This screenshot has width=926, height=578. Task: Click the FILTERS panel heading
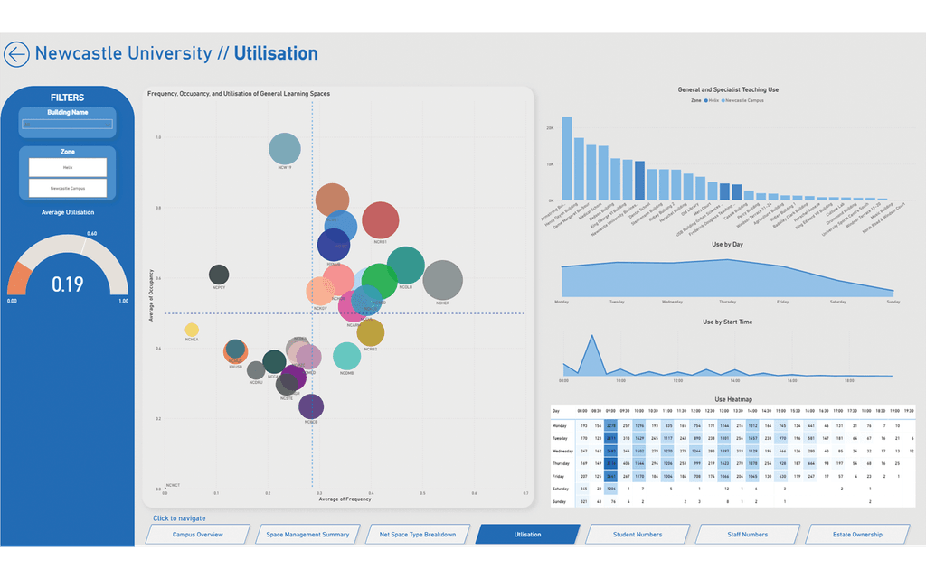[x=67, y=98]
